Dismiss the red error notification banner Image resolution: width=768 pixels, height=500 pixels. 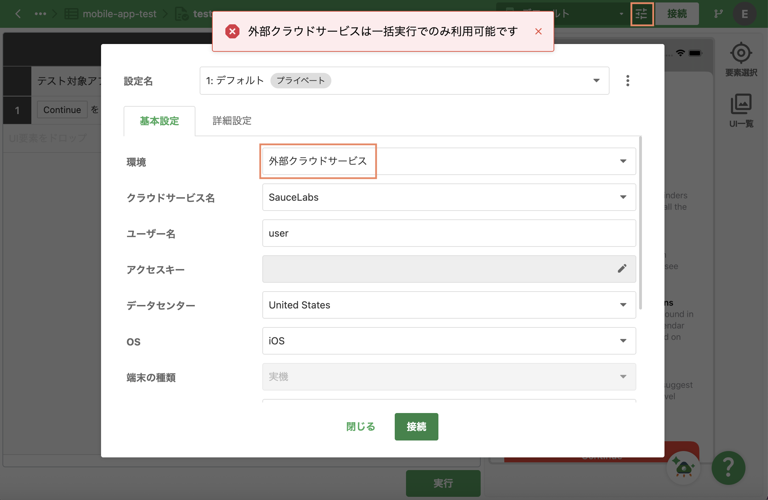538,31
